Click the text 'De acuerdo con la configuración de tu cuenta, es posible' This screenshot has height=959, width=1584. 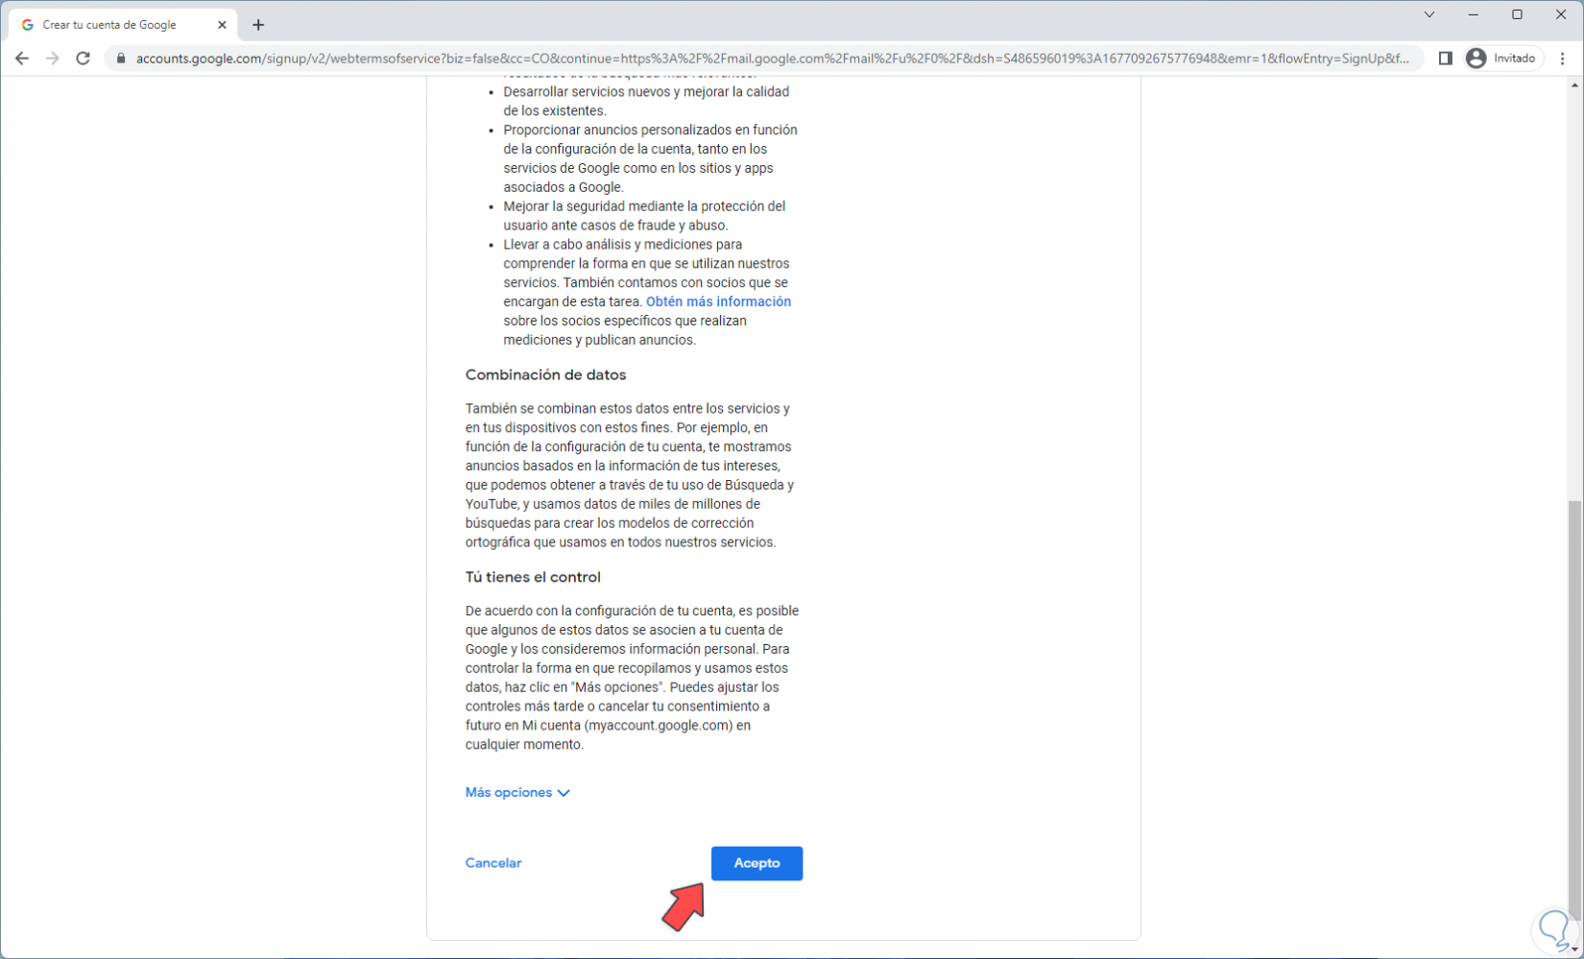pos(632,611)
